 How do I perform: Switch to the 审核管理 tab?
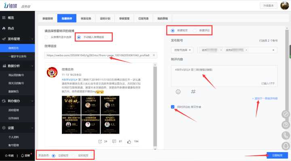tap(124, 18)
